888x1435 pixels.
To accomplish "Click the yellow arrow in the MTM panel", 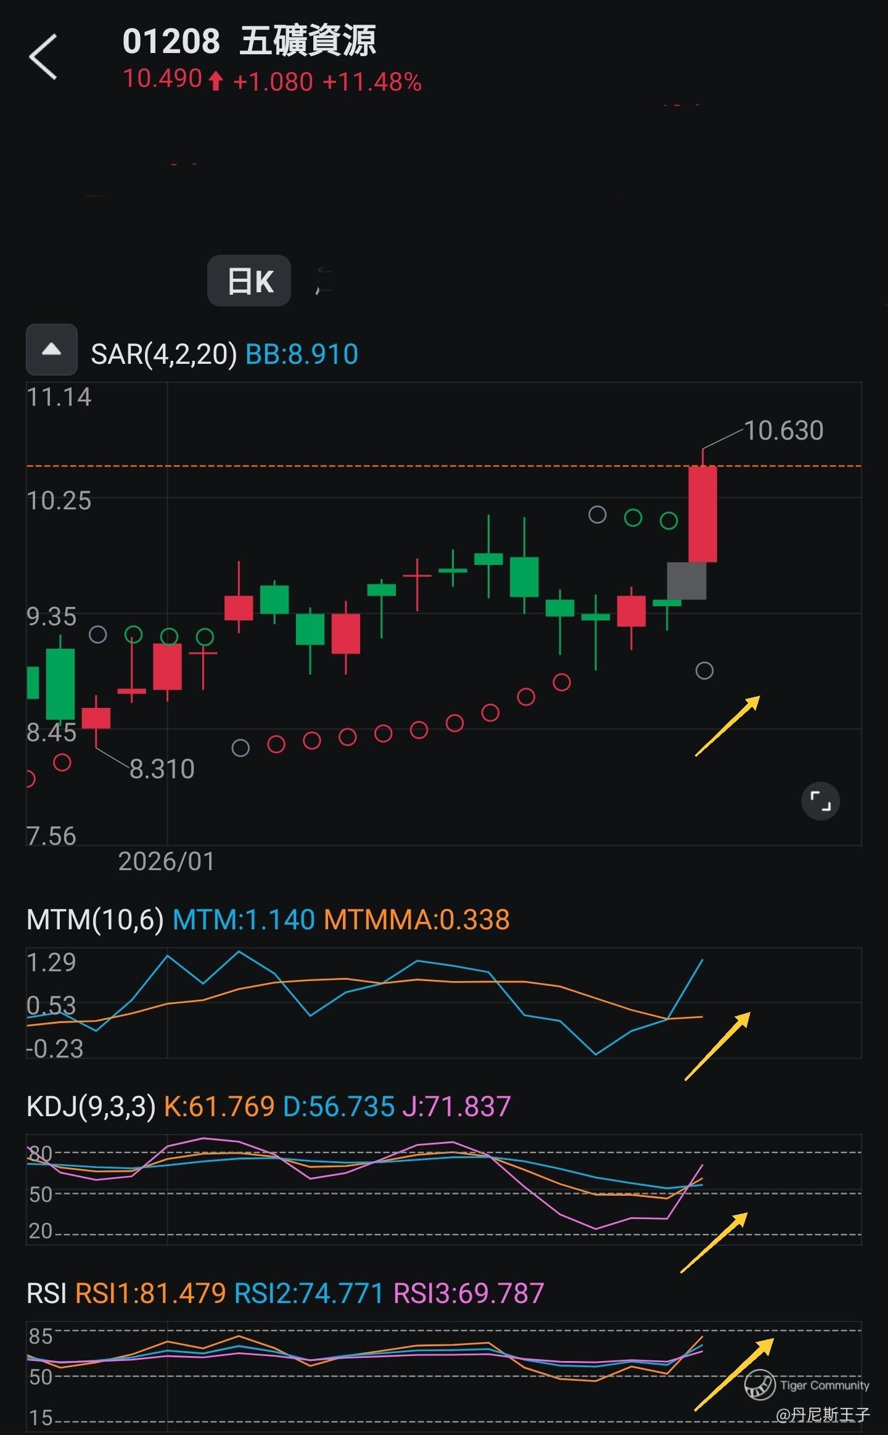I will click(718, 1046).
